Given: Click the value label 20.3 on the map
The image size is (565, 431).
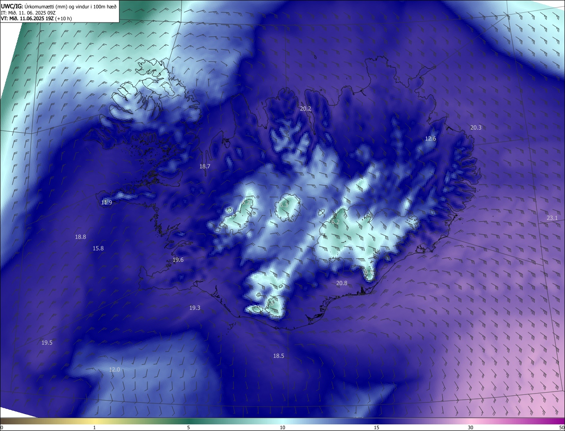Looking at the screenshot, I should 476,127.
